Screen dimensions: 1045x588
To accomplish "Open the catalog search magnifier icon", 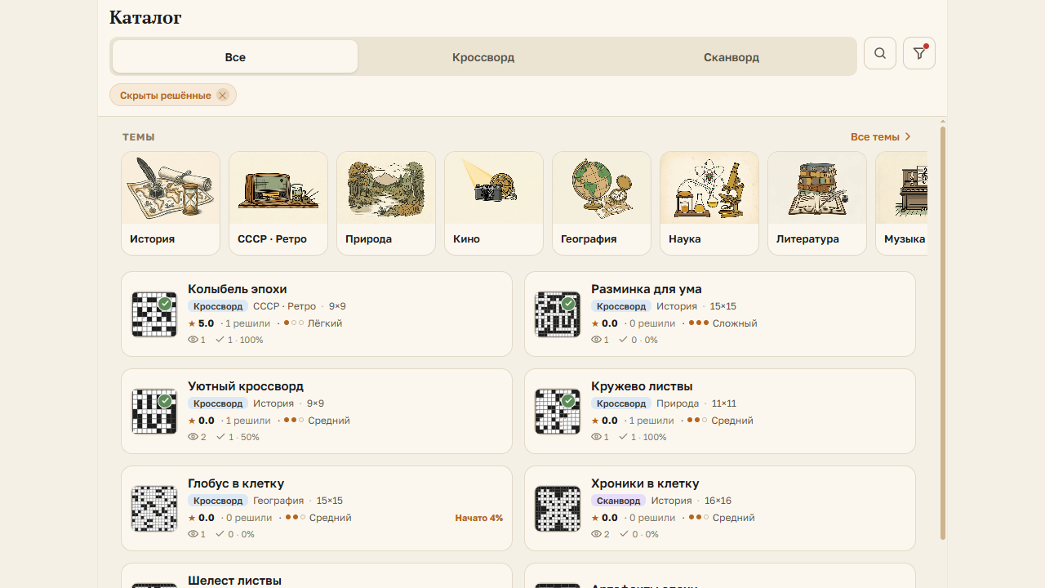I will click(880, 53).
